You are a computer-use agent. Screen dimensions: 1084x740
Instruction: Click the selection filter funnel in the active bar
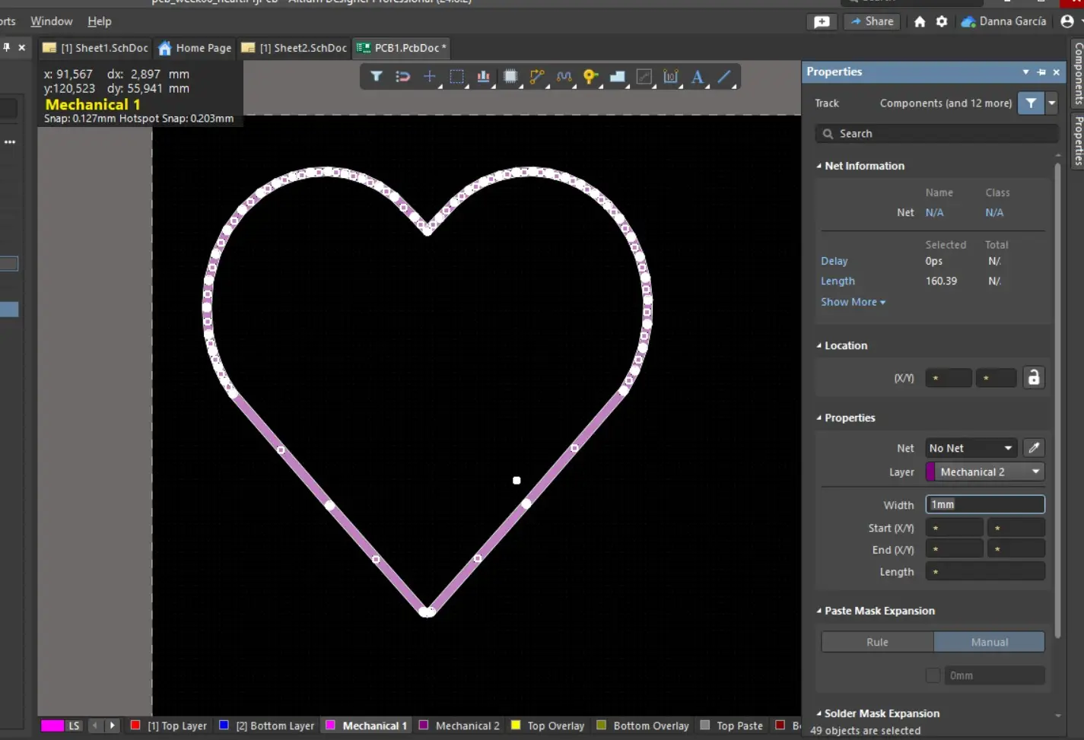pos(377,76)
